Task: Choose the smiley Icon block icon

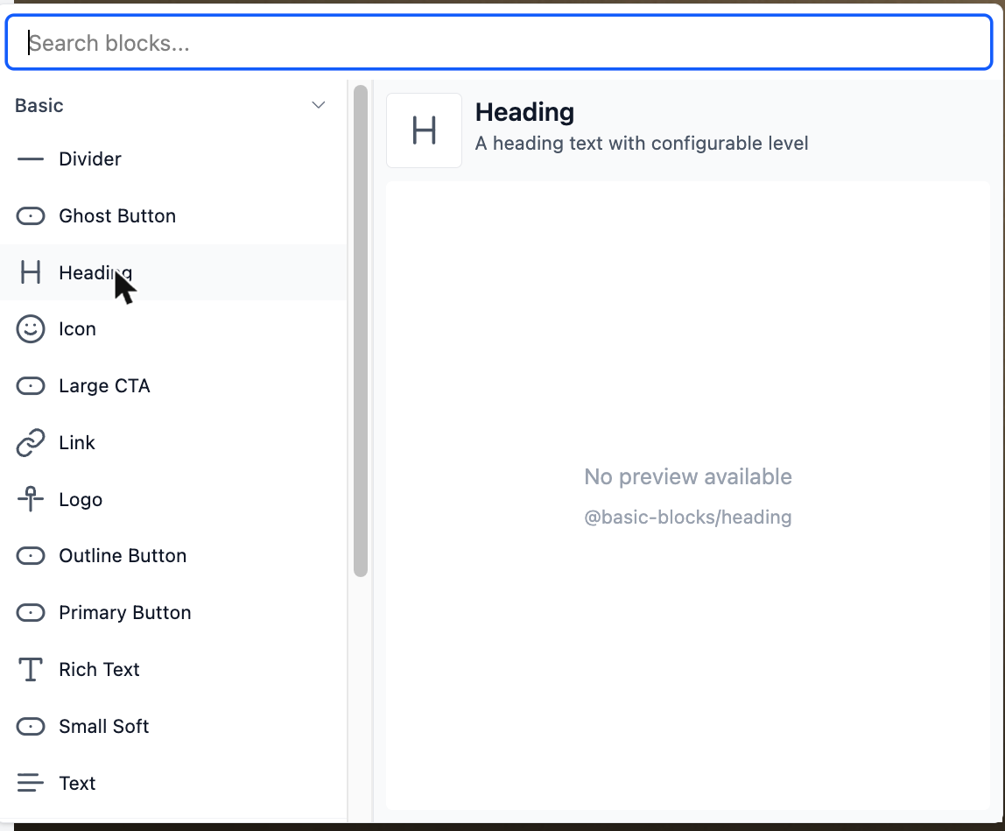Action: 30,329
